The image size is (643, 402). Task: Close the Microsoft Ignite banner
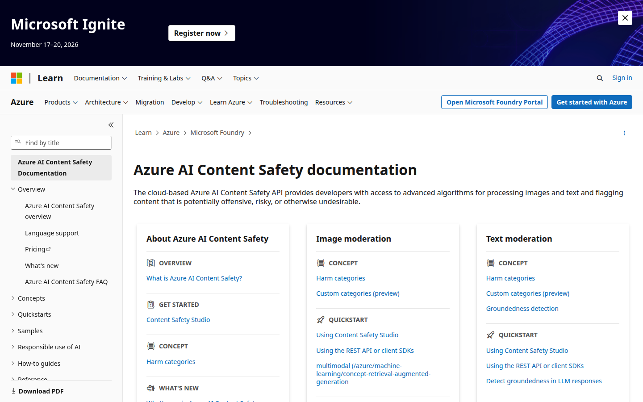coord(625,18)
